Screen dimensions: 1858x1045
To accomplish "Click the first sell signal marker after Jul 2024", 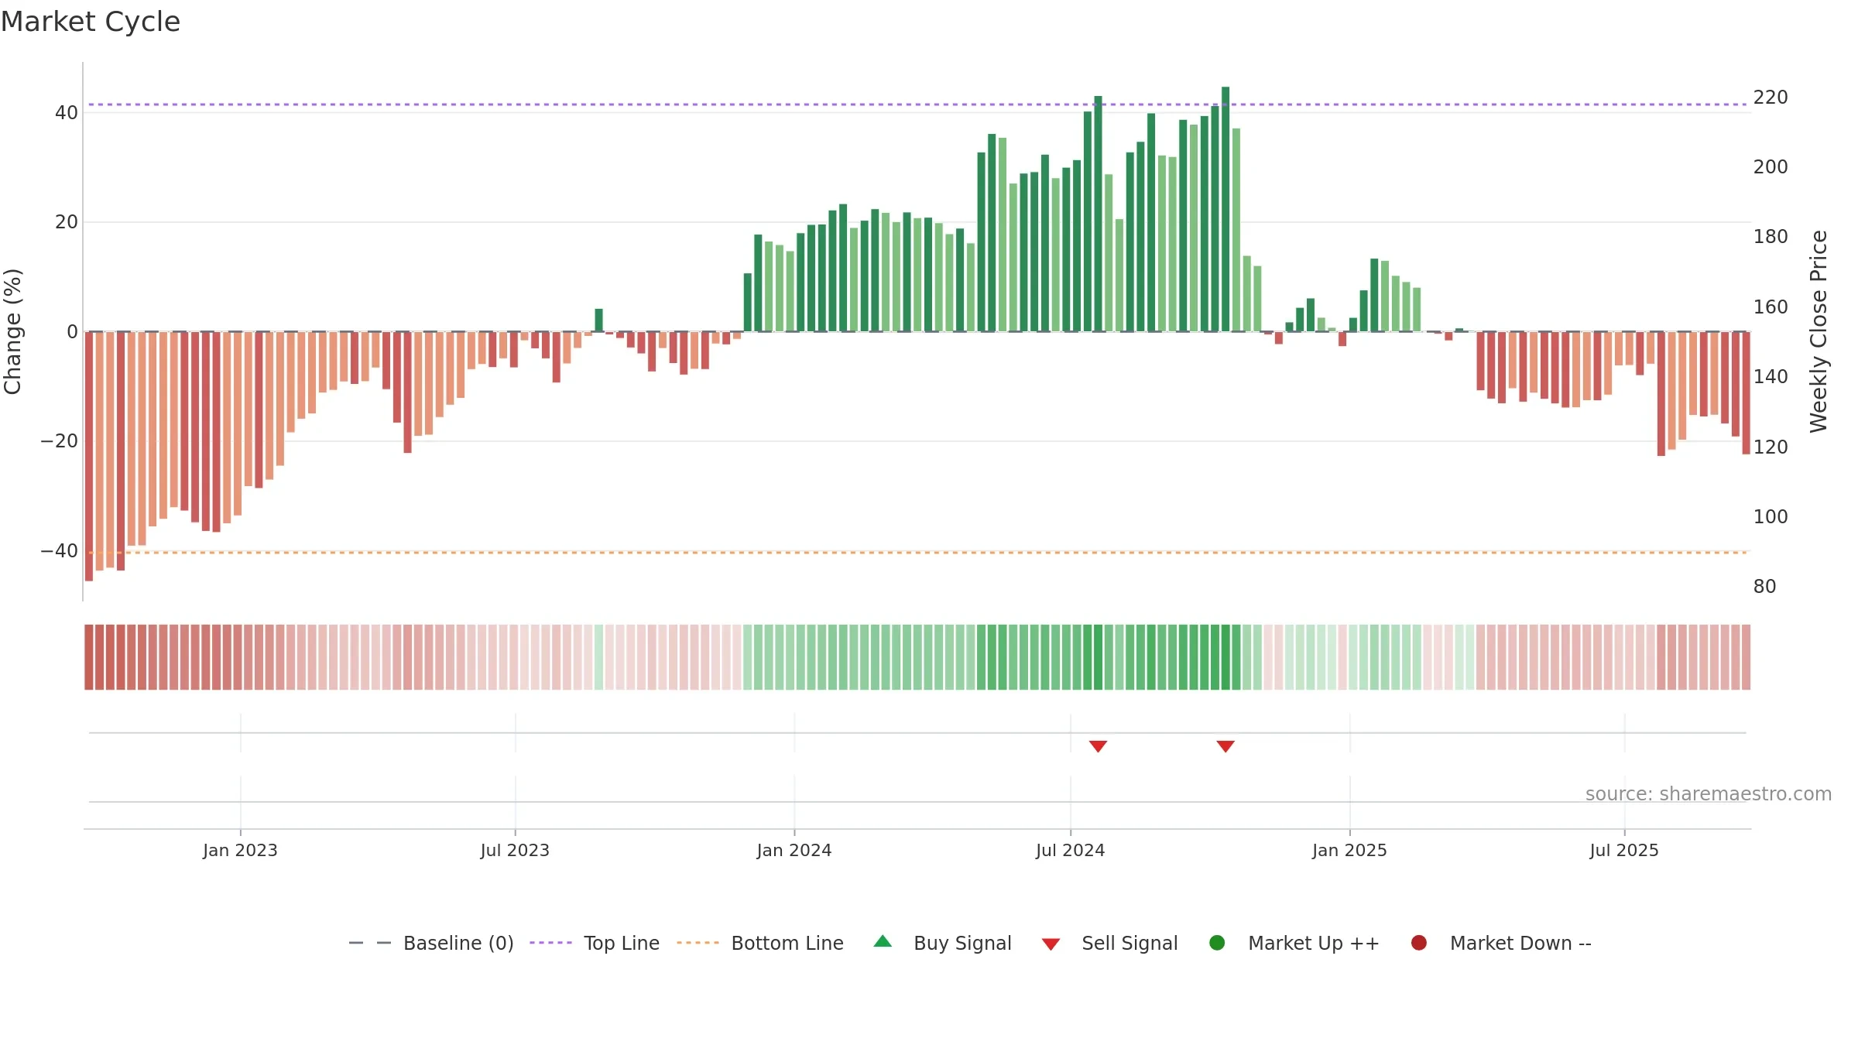I will click(x=1098, y=746).
